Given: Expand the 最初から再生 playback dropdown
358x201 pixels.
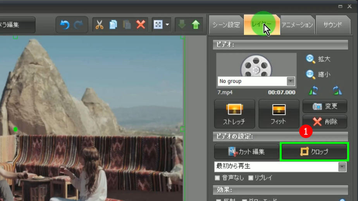Looking at the screenshot, I should coord(342,166).
